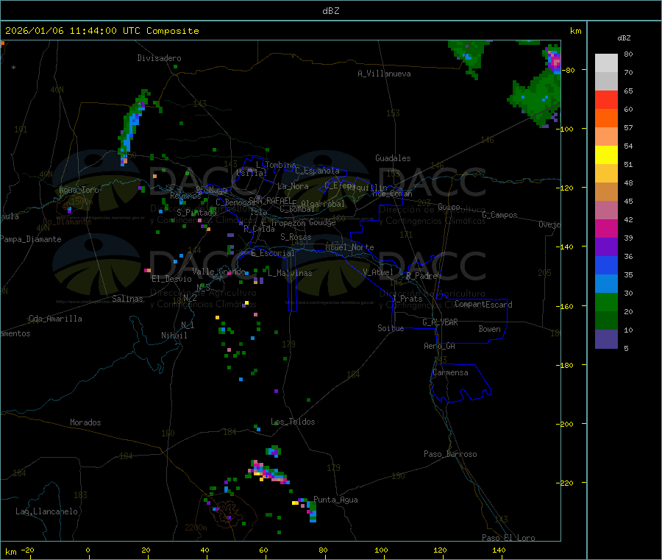Click the 'Los_Toldos' map label
This screenshot has width=662, height=560.
click(293, 422)
